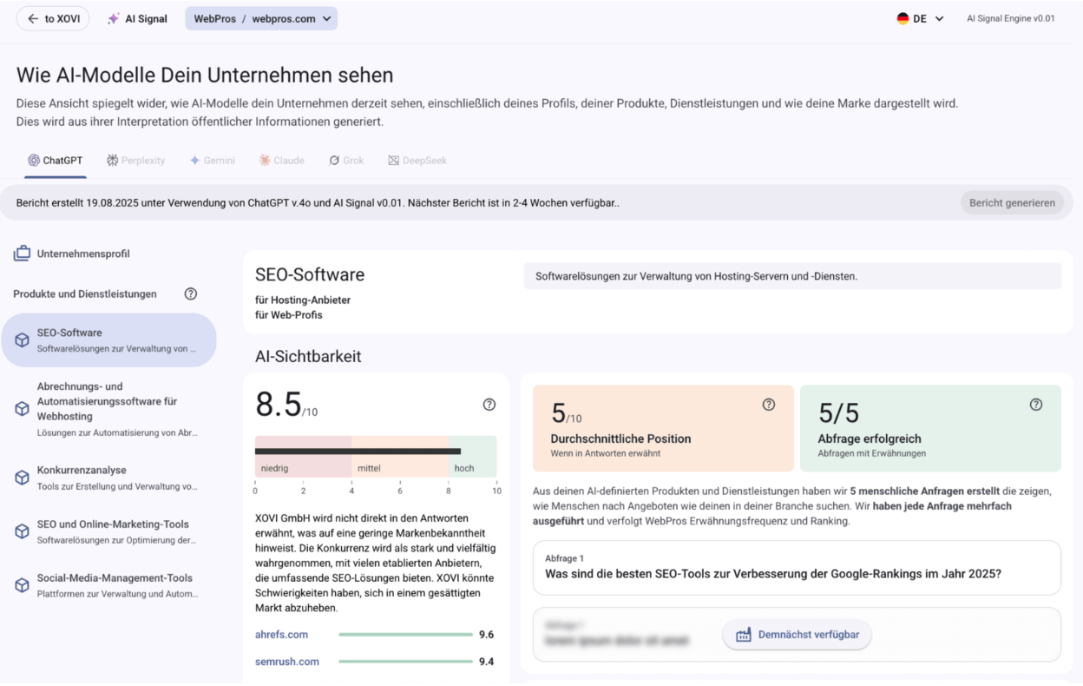Screen dimensions: 1083x686
Task: Click the cube icon beside Konkurrenzanalyse
Action: coord(23,478)
